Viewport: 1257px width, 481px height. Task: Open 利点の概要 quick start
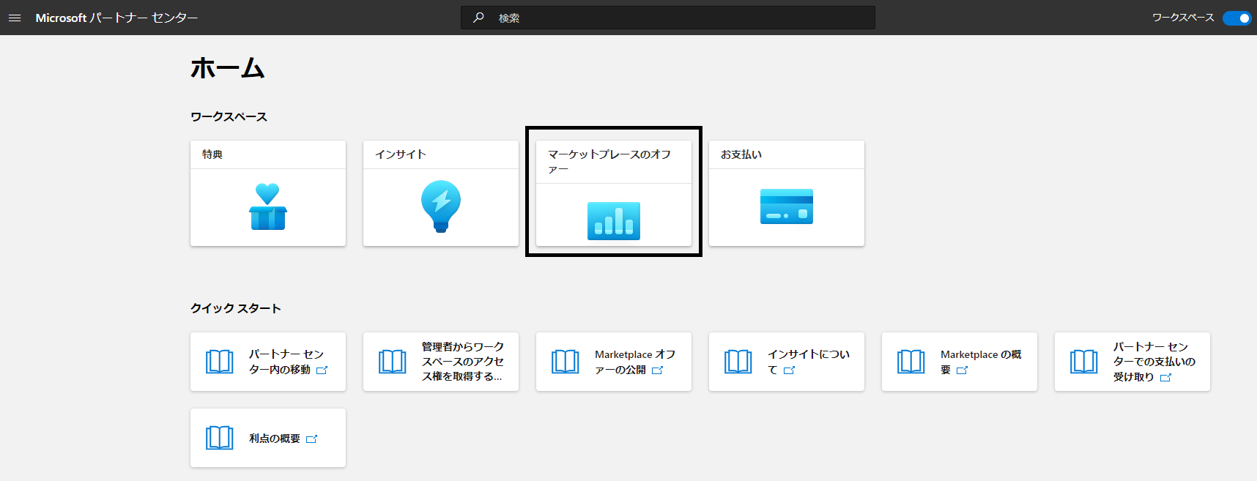[268, 438]
